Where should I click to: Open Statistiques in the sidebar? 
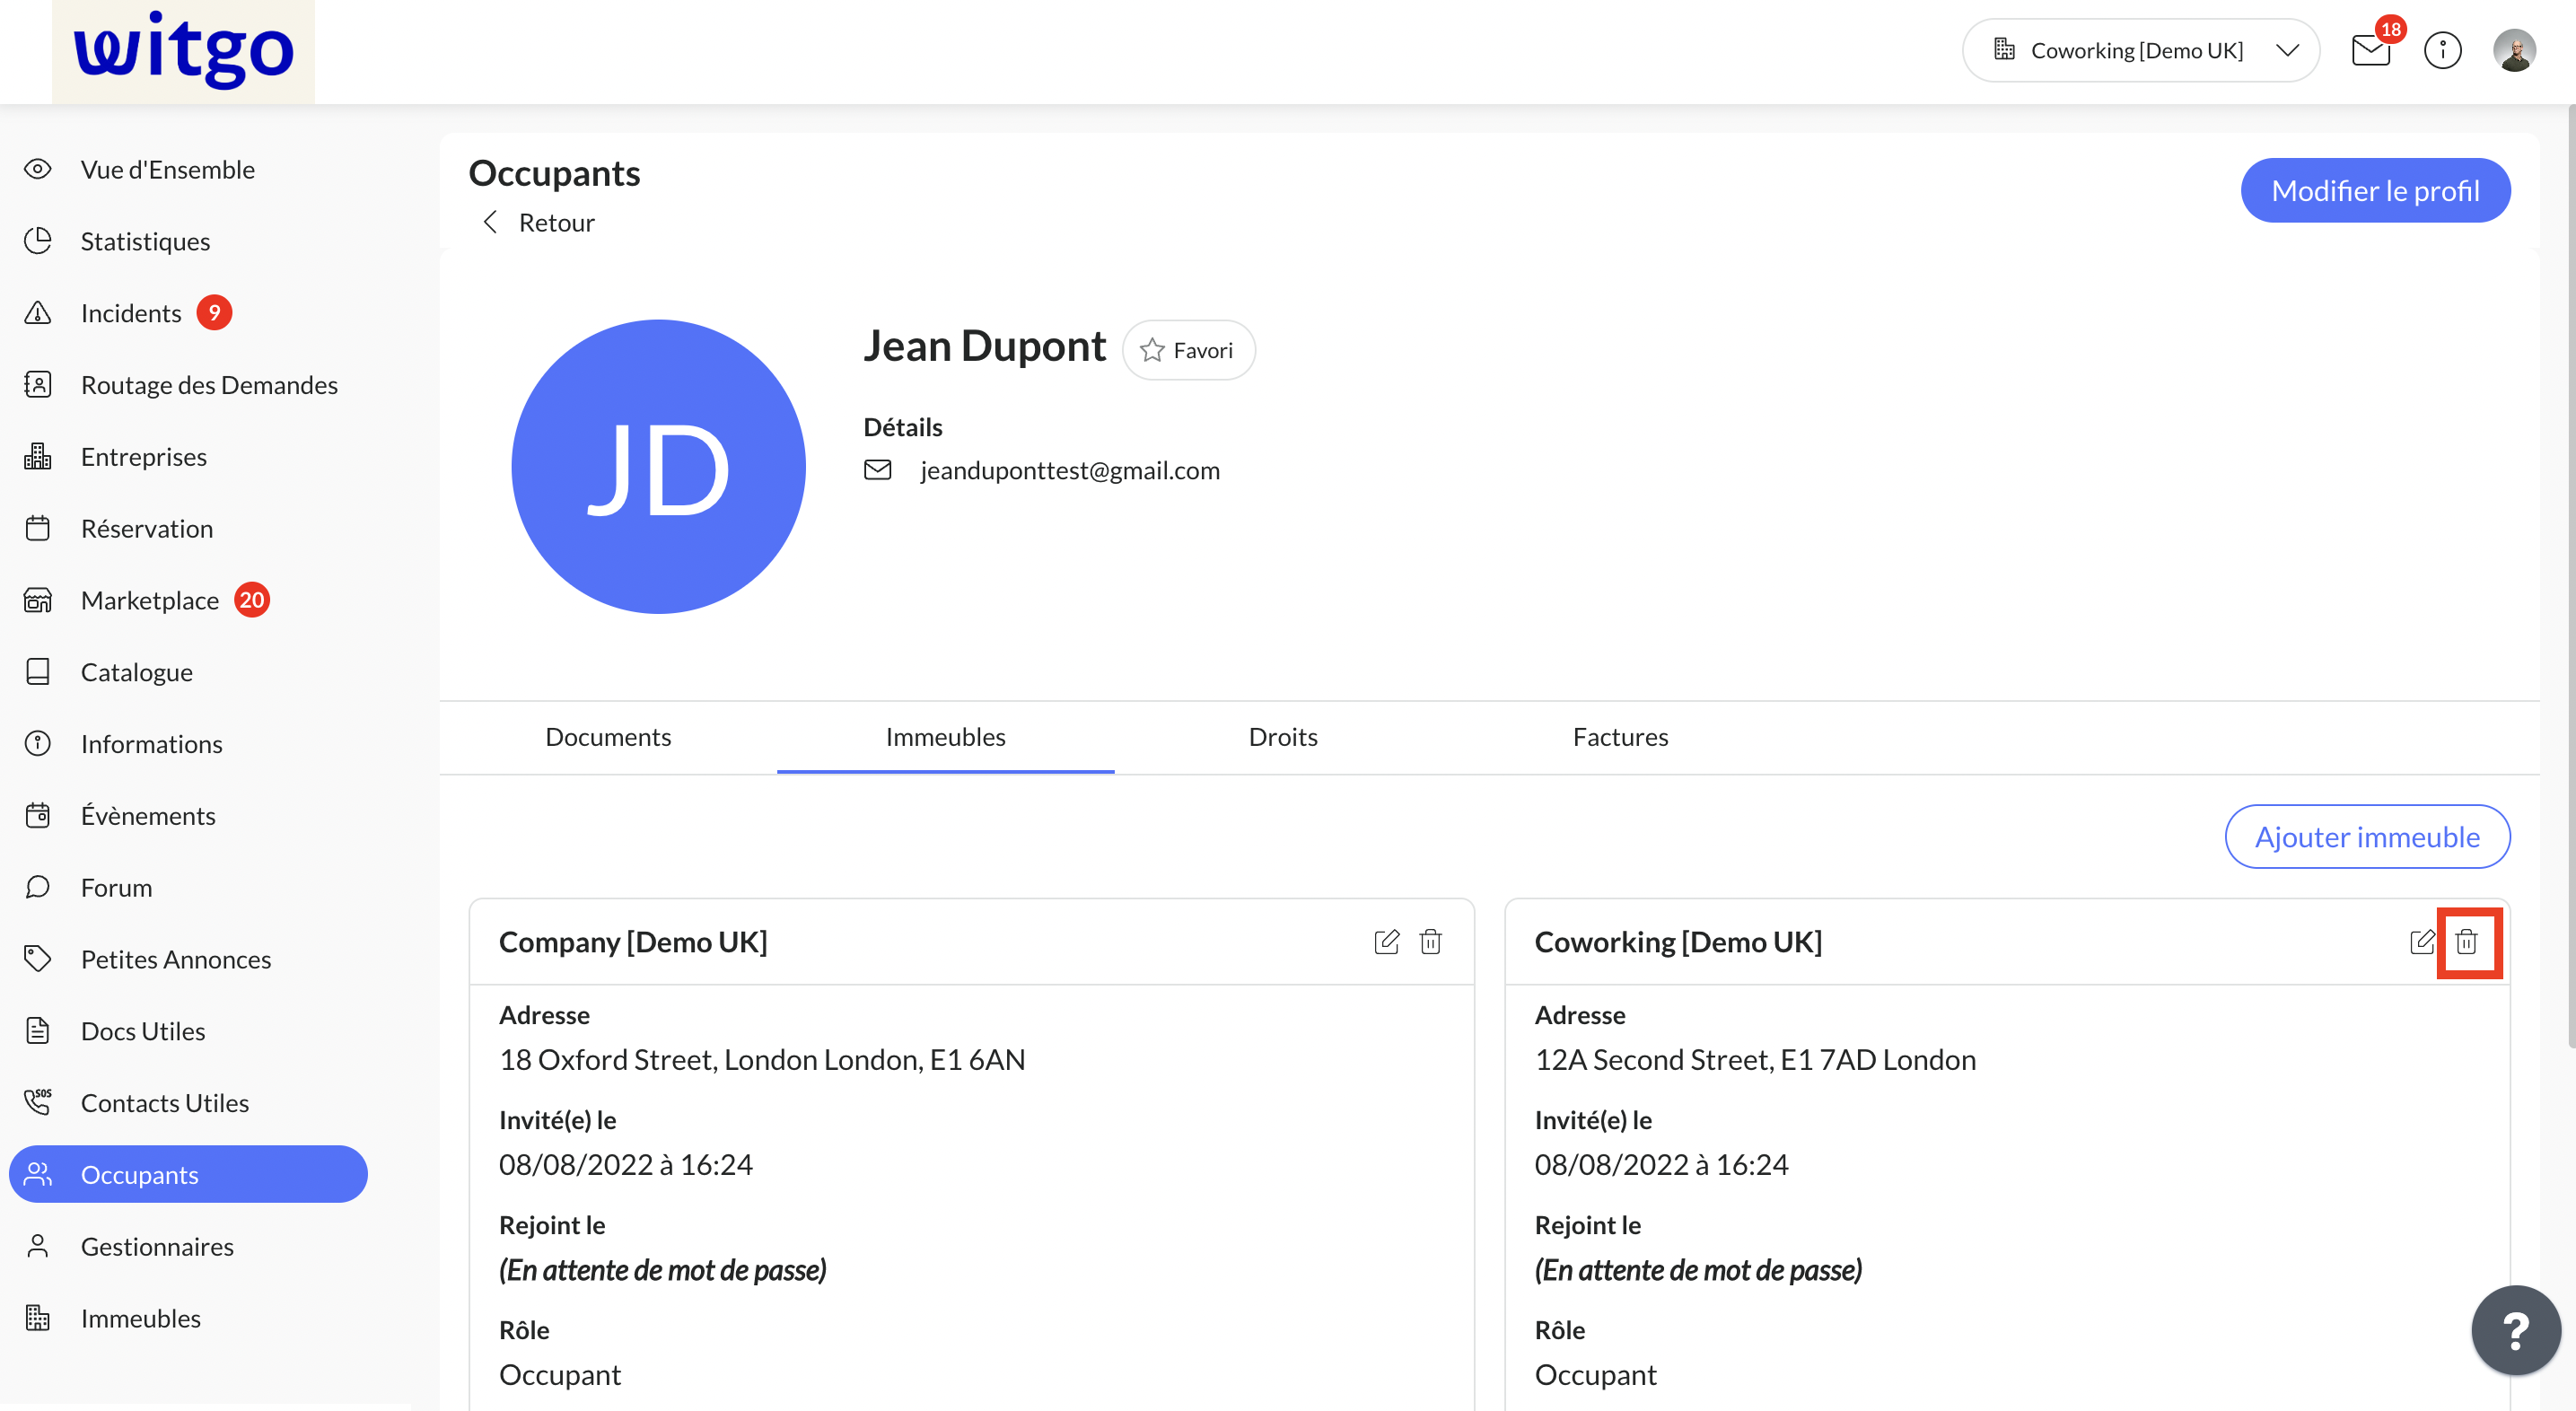click(x=145, y=241)
